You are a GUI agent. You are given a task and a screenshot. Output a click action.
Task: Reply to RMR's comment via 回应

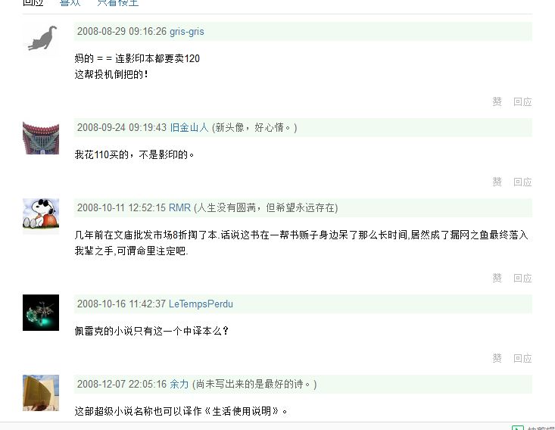(522, 278)
